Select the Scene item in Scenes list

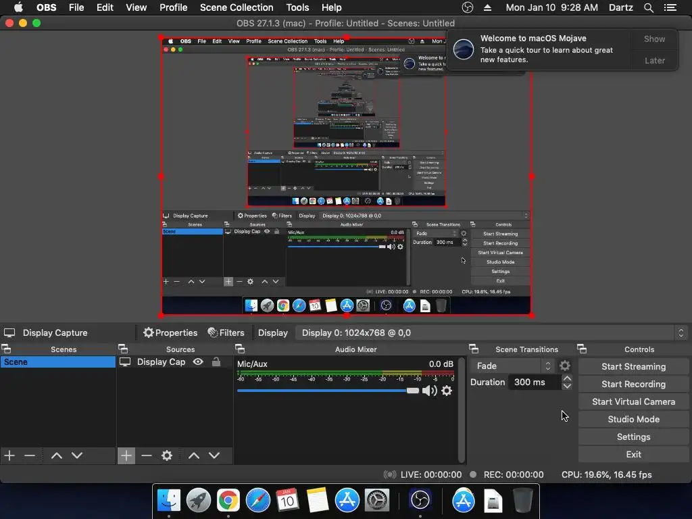(58, 362)
